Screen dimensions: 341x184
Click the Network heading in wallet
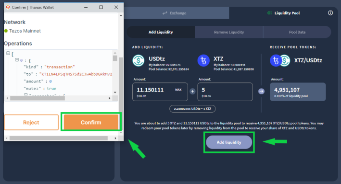click(x=15, y=22)
